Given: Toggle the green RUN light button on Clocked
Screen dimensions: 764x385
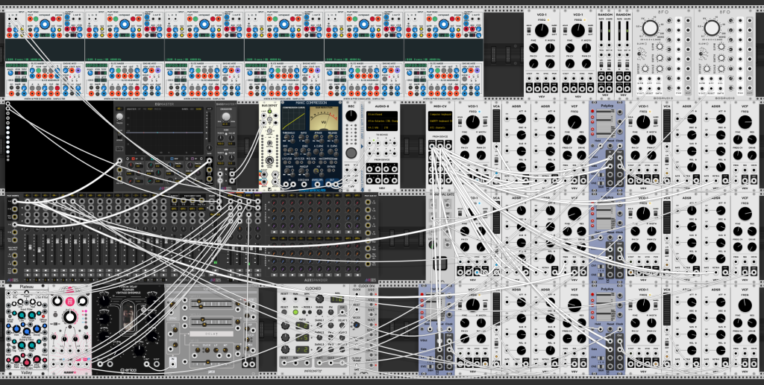Looking at the screenshot, I should 295,312.
